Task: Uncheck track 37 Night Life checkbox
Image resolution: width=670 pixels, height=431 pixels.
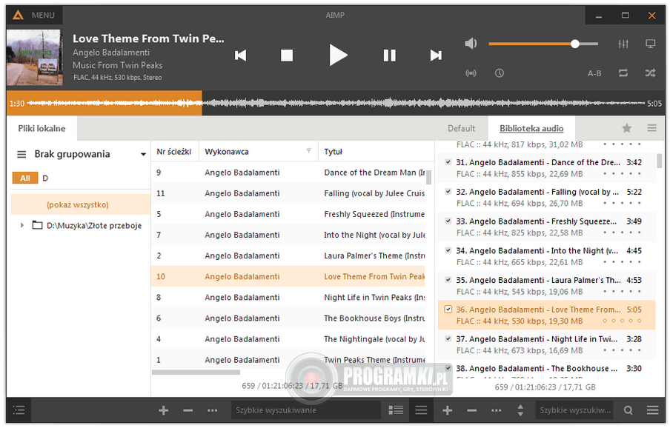Action: pos(448,338)
